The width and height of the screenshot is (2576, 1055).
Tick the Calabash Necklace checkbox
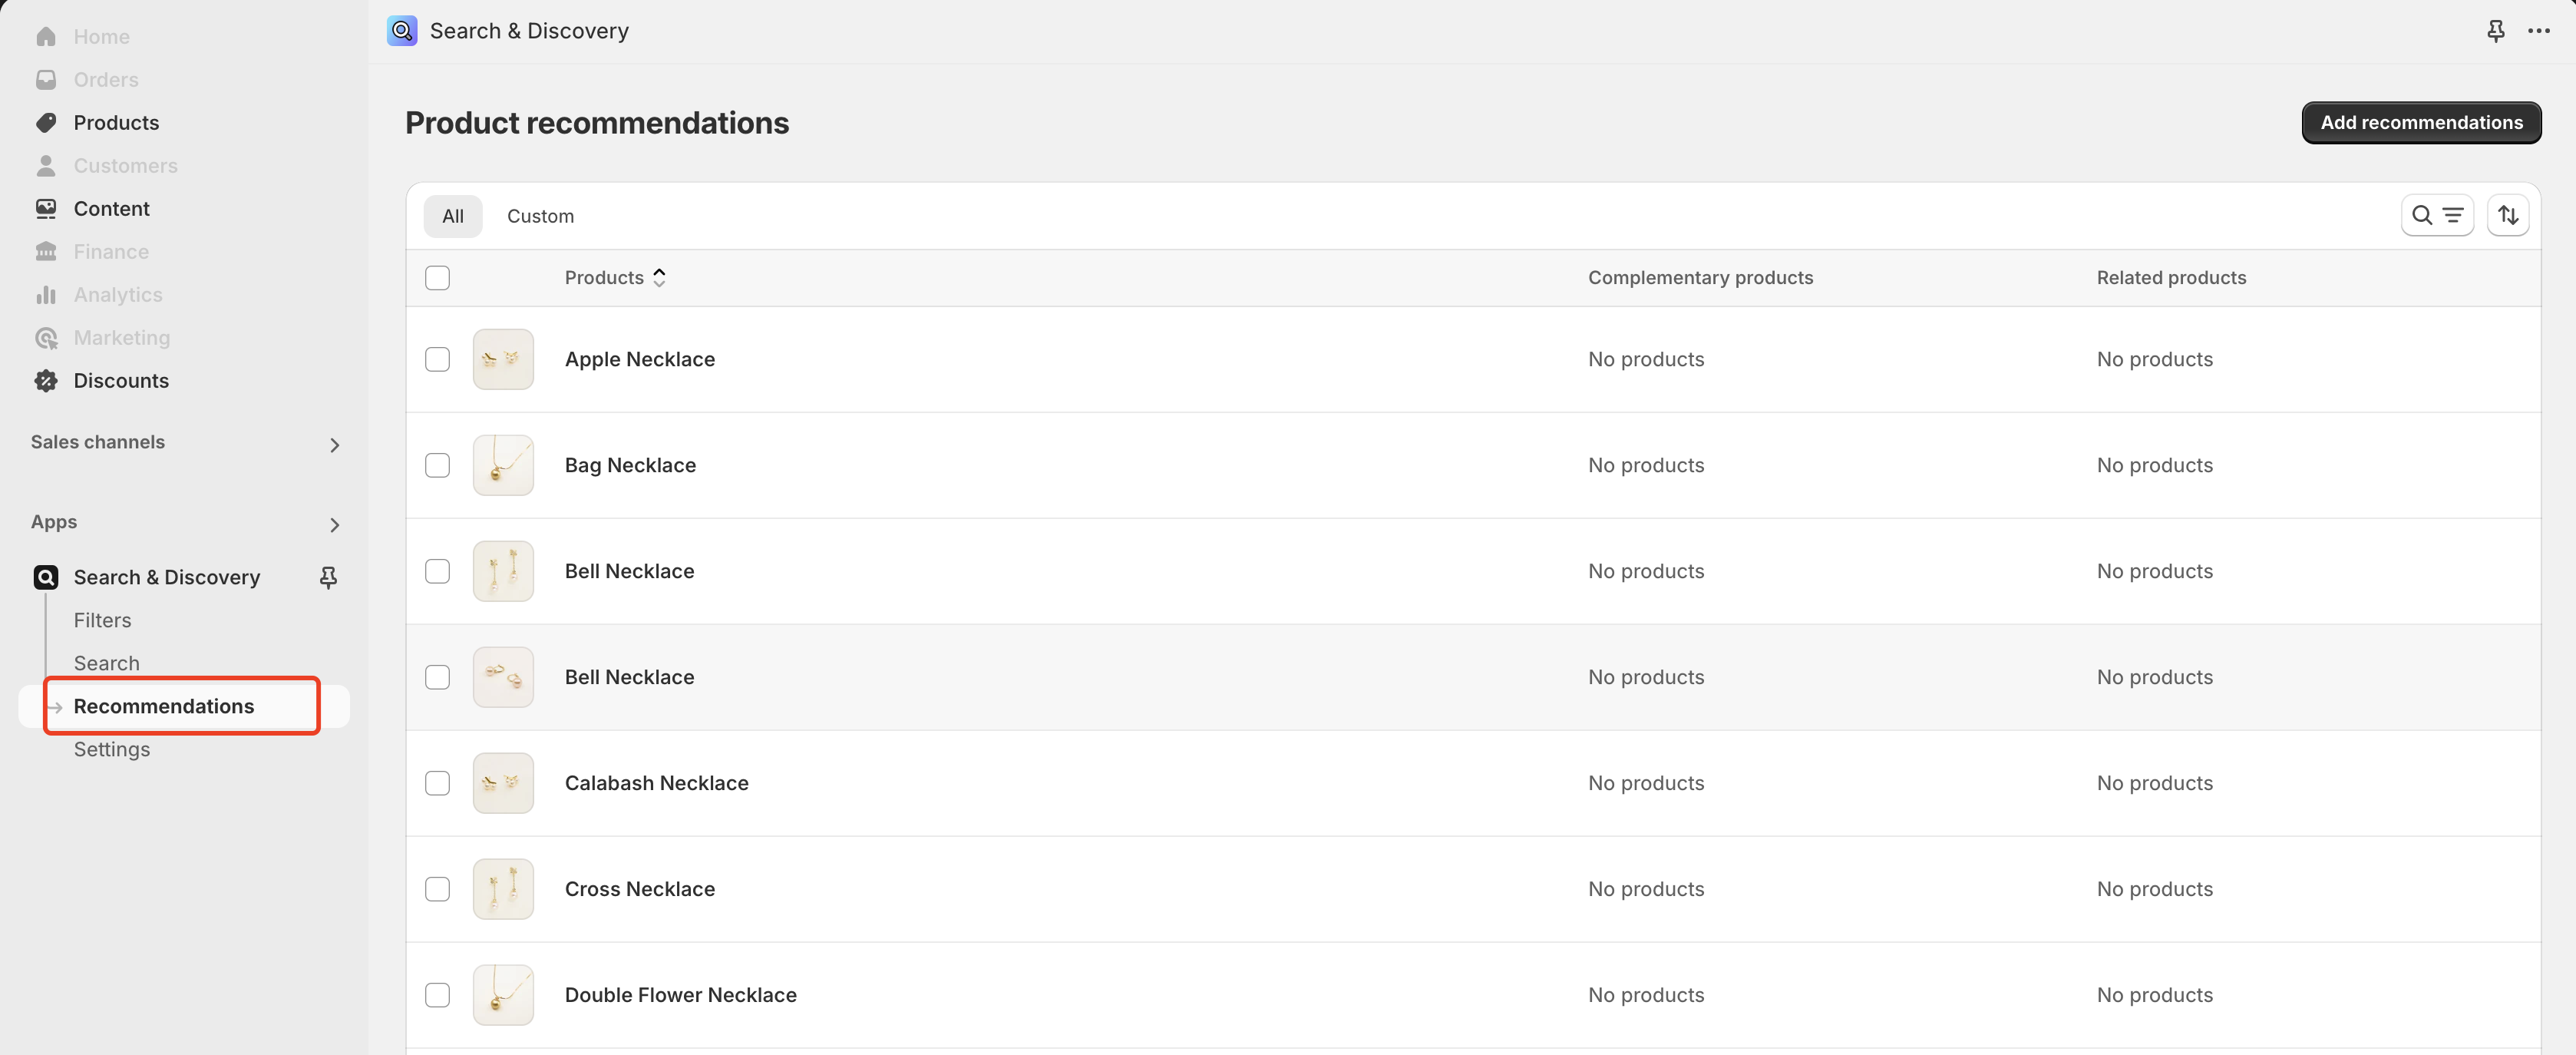click(437, 783)
